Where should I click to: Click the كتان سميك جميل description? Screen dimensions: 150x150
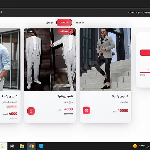click(x=9, y=102)
